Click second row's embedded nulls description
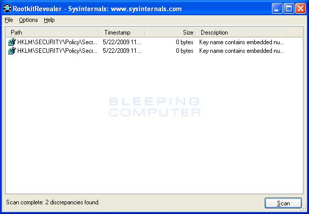The height and width of the screenshot is (214, 309). (241, 51)
